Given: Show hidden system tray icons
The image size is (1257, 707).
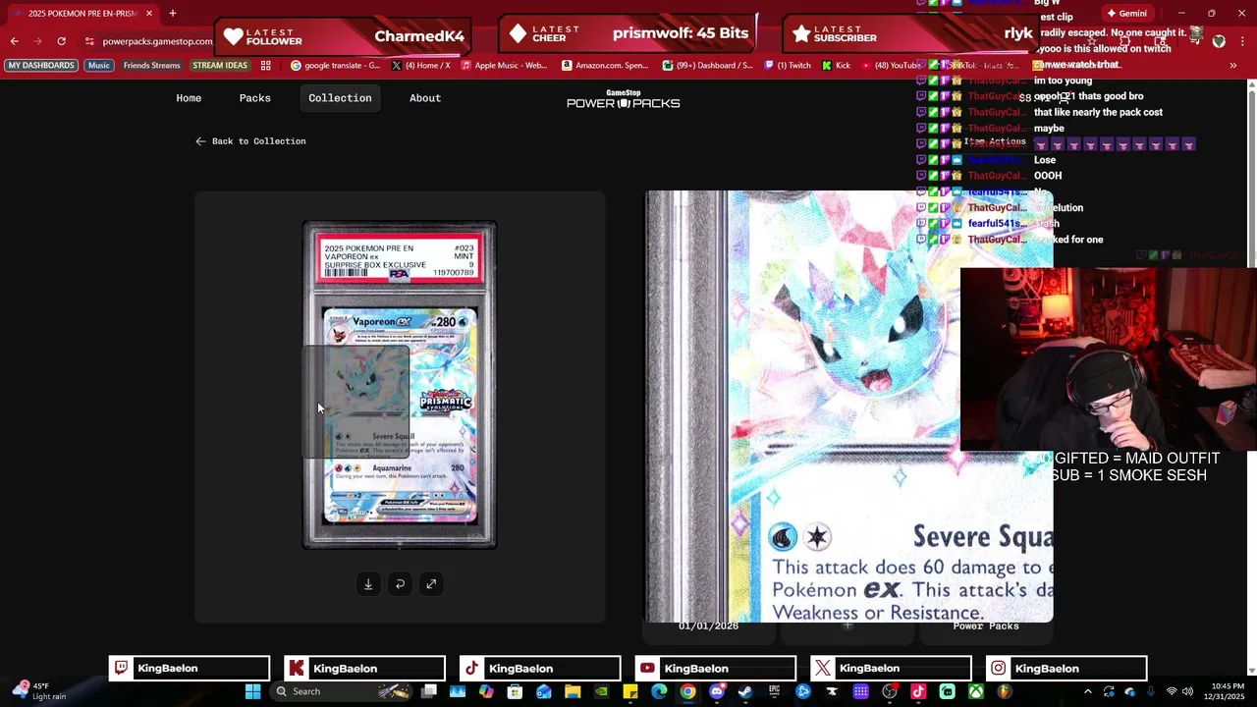Looking at the screenshot, I should coord(1088,691).
